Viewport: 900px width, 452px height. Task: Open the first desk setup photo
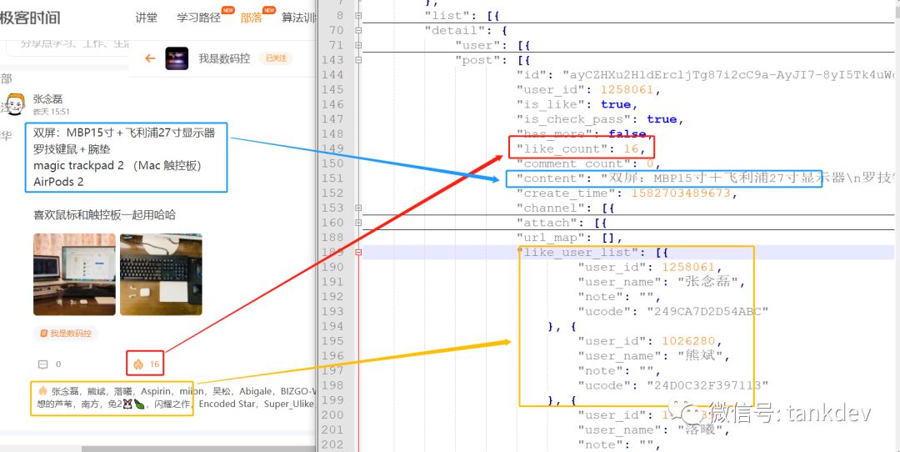pyautogui.click(x=75, y=274)
